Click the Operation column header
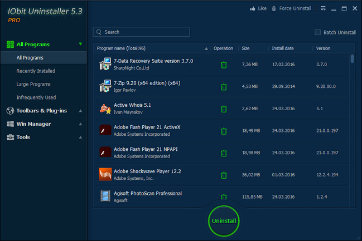The width and height of the screenshot is (362, 241). point(223,48)
